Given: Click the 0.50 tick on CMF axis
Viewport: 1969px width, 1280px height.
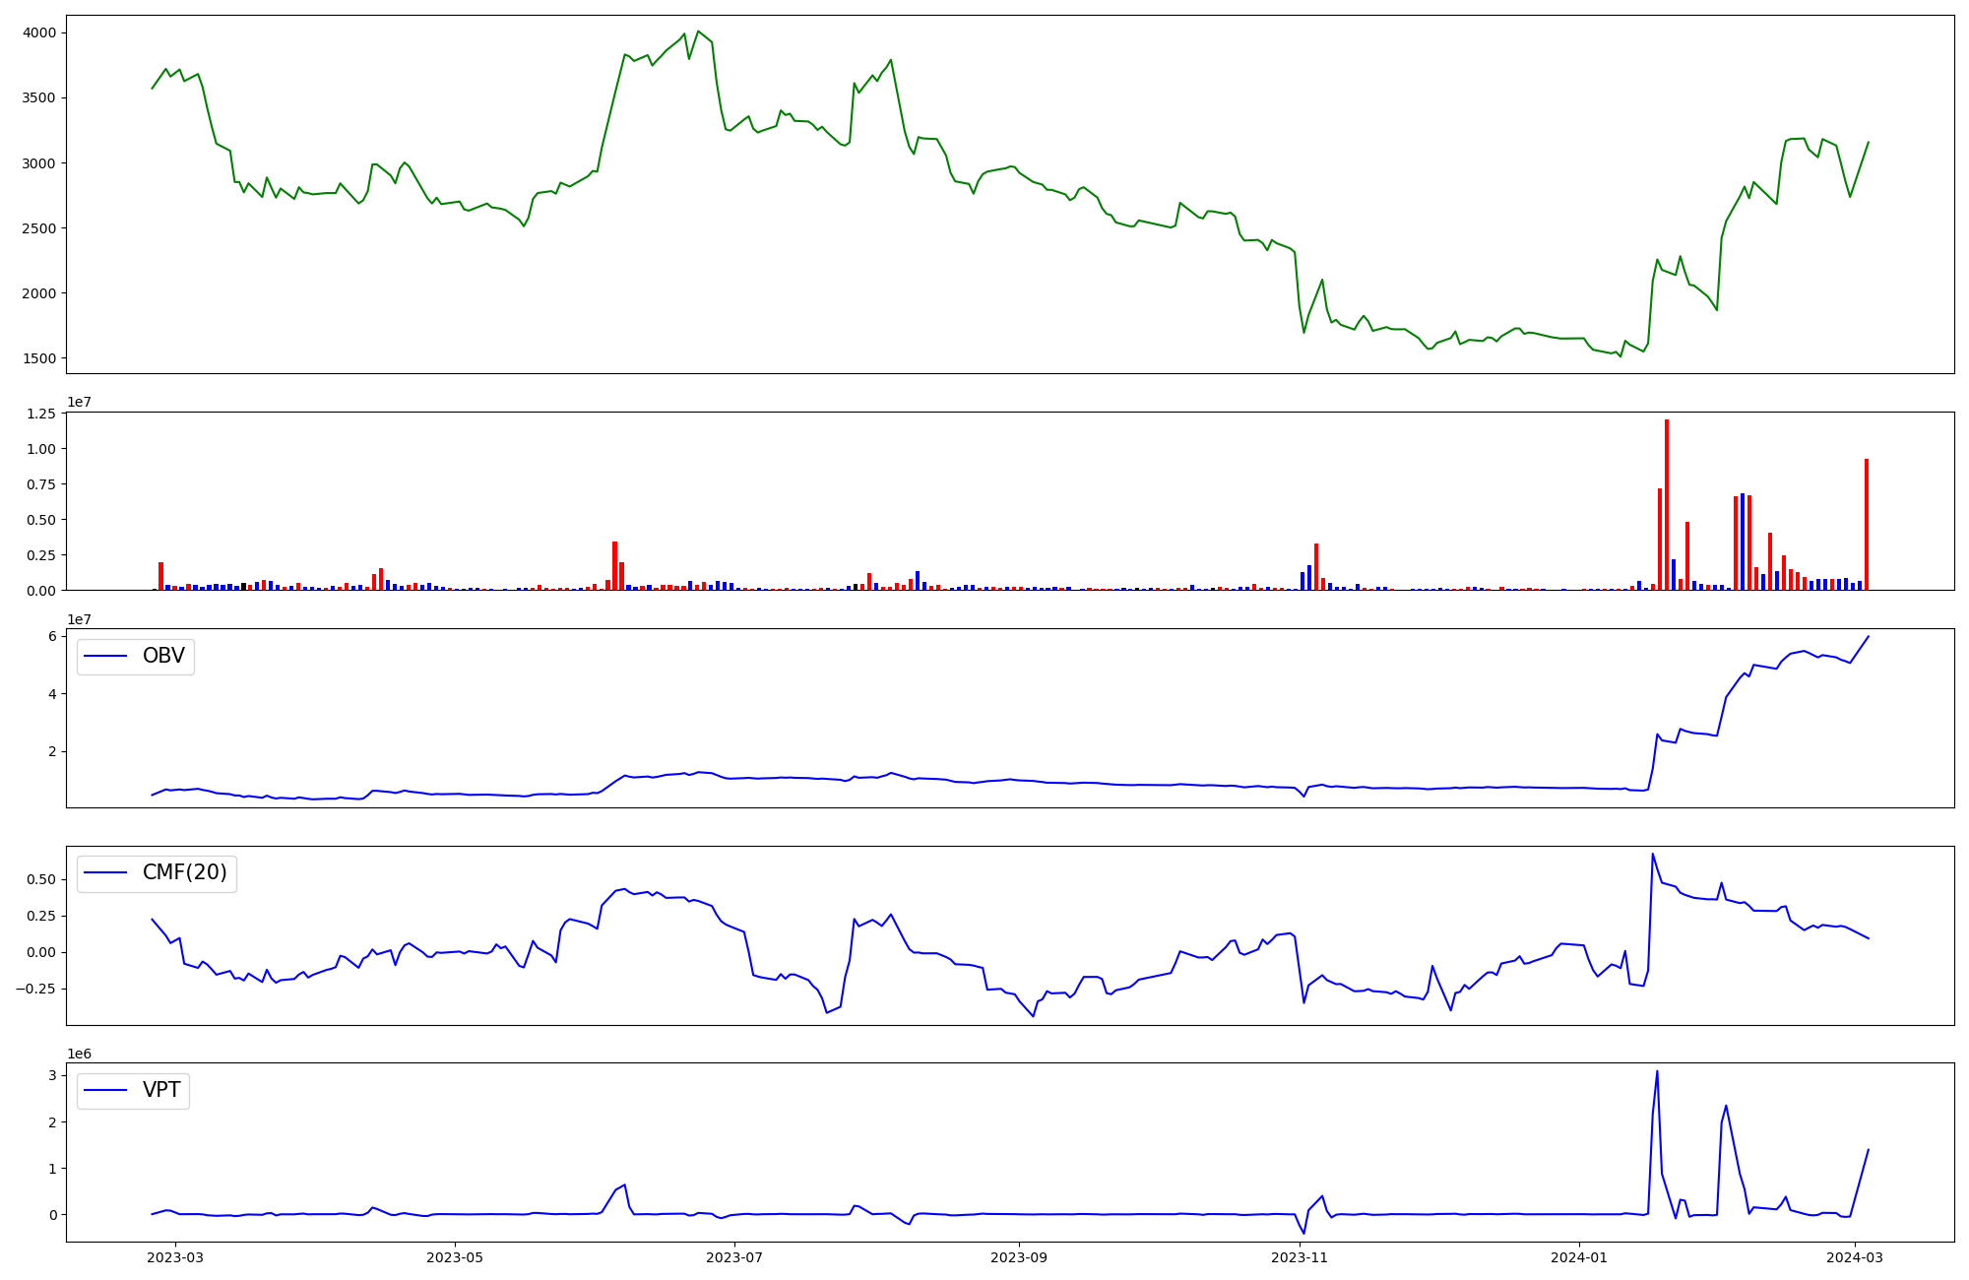Looking at the screenshot, I should coord(40,879).
